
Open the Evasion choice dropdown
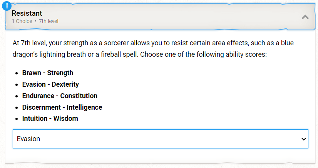click(x=161, y=139)
